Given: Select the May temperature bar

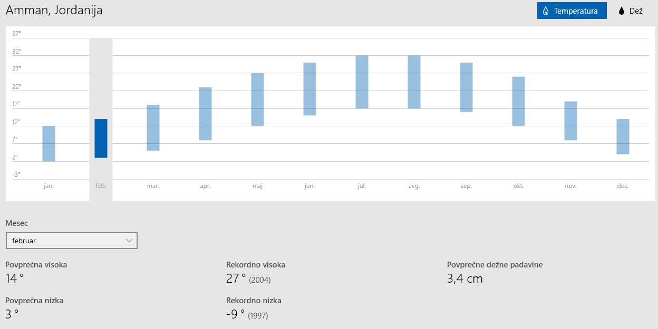Looking at the screenshot, I should tap(257, 99).
